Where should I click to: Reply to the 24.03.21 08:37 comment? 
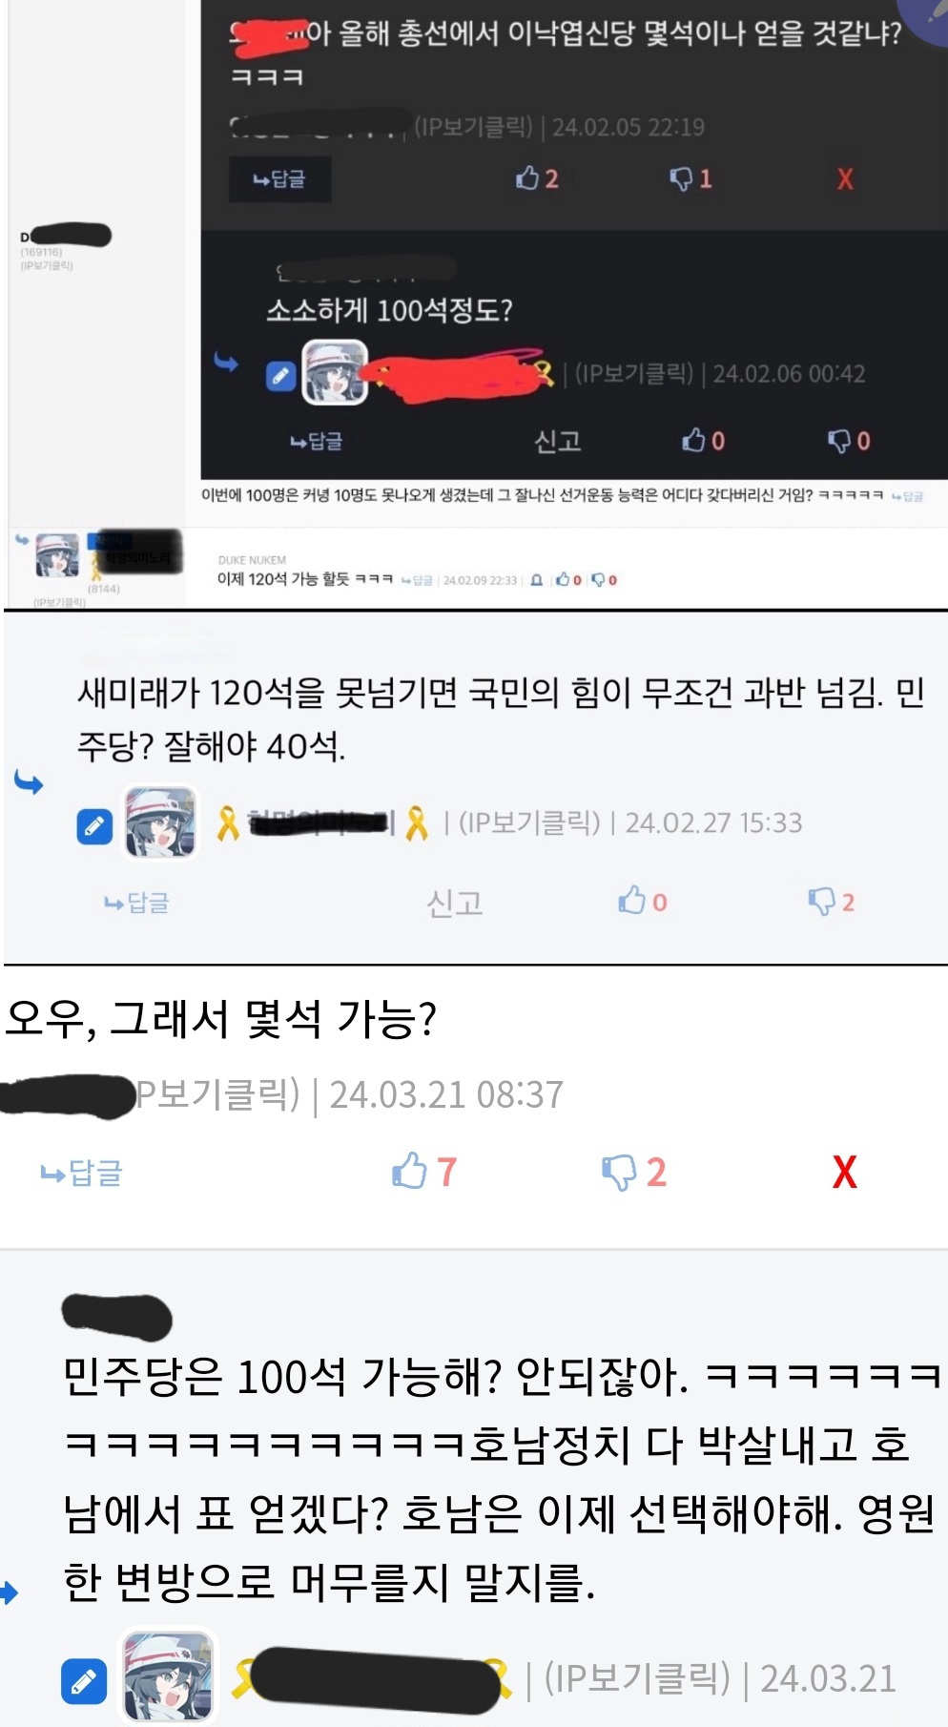[82, 1173]
